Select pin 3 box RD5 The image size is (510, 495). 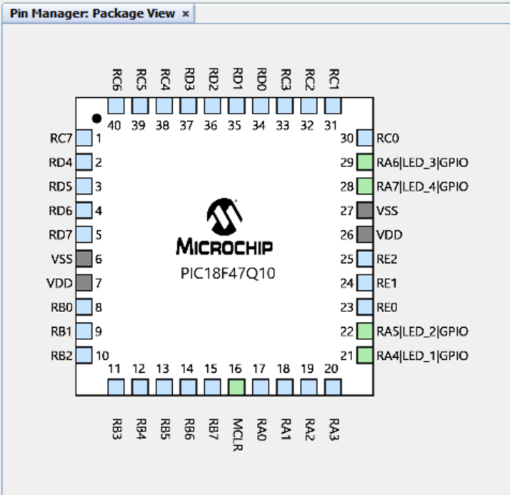(84, 186)
